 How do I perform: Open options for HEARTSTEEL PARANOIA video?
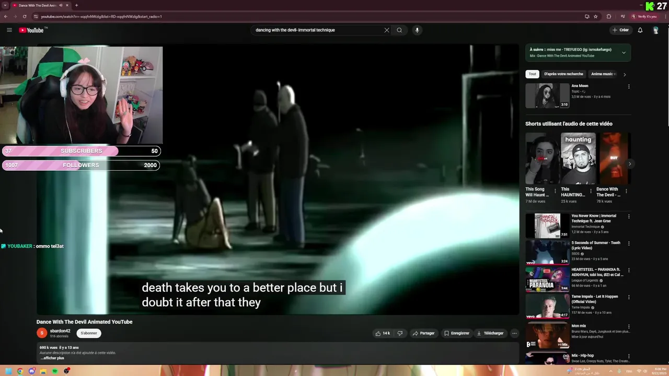pos(629,271)
